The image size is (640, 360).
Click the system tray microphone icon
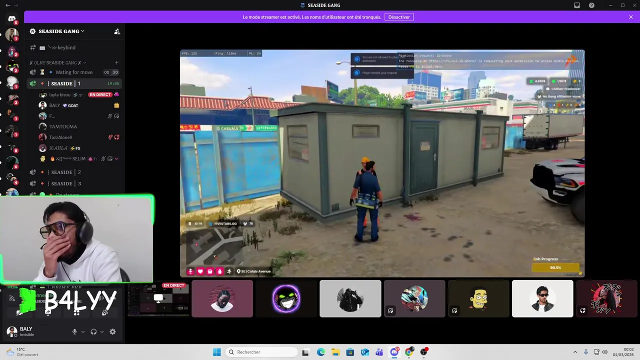(x=586, y=352)
